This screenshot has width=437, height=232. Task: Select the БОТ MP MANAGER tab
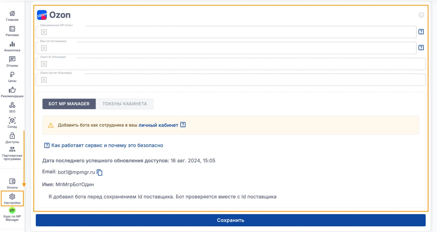[x=69, y=104]
